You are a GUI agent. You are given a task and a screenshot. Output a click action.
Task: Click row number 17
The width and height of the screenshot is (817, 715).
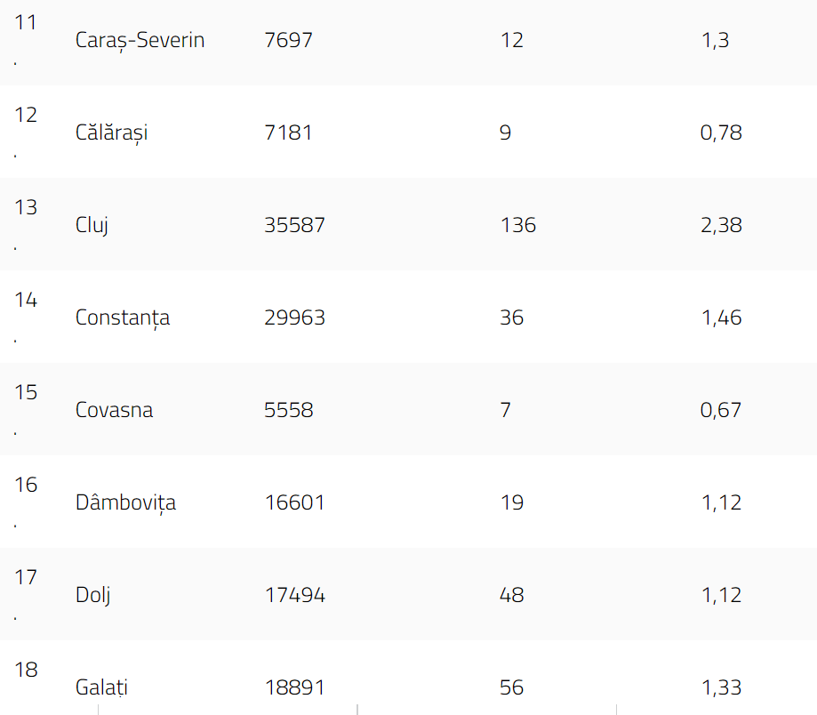(26, 577)
